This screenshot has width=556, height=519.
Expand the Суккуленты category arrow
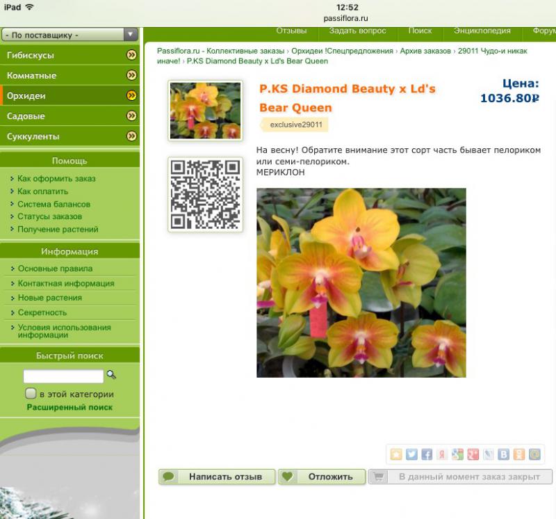131,136
